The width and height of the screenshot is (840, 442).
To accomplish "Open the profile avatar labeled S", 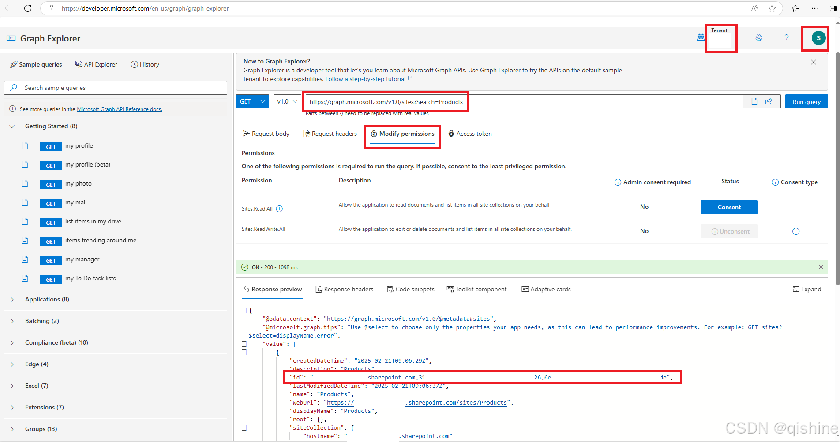I will [819, 38].
